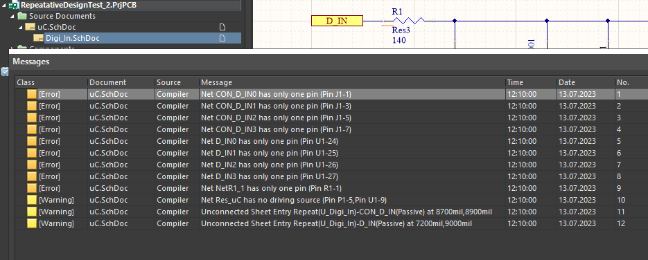Open uC.SchDoc in the project tree
Screen dimensions: 648x260
point(56,27)
